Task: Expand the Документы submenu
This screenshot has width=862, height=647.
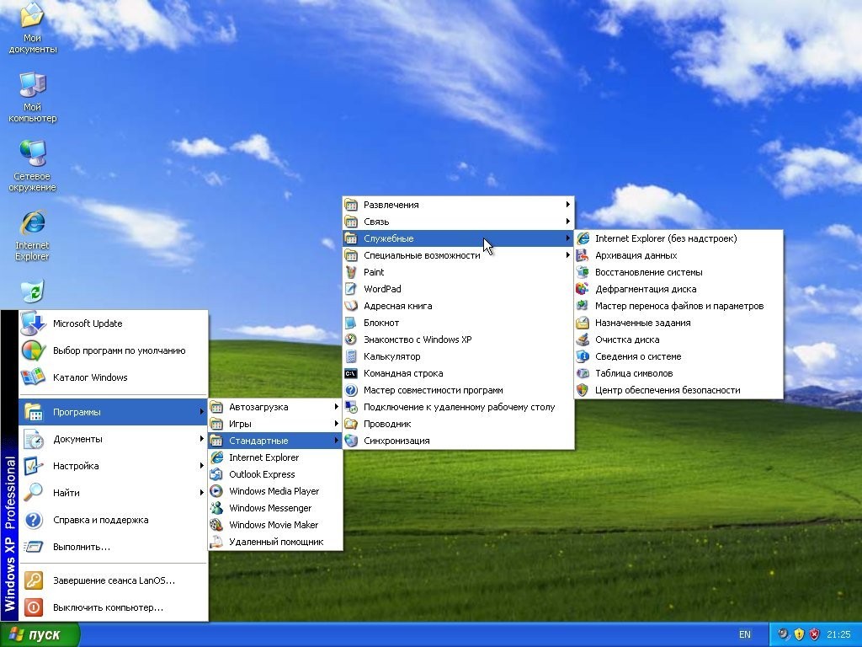Action: pyautogui.click(x=114, y=439)
